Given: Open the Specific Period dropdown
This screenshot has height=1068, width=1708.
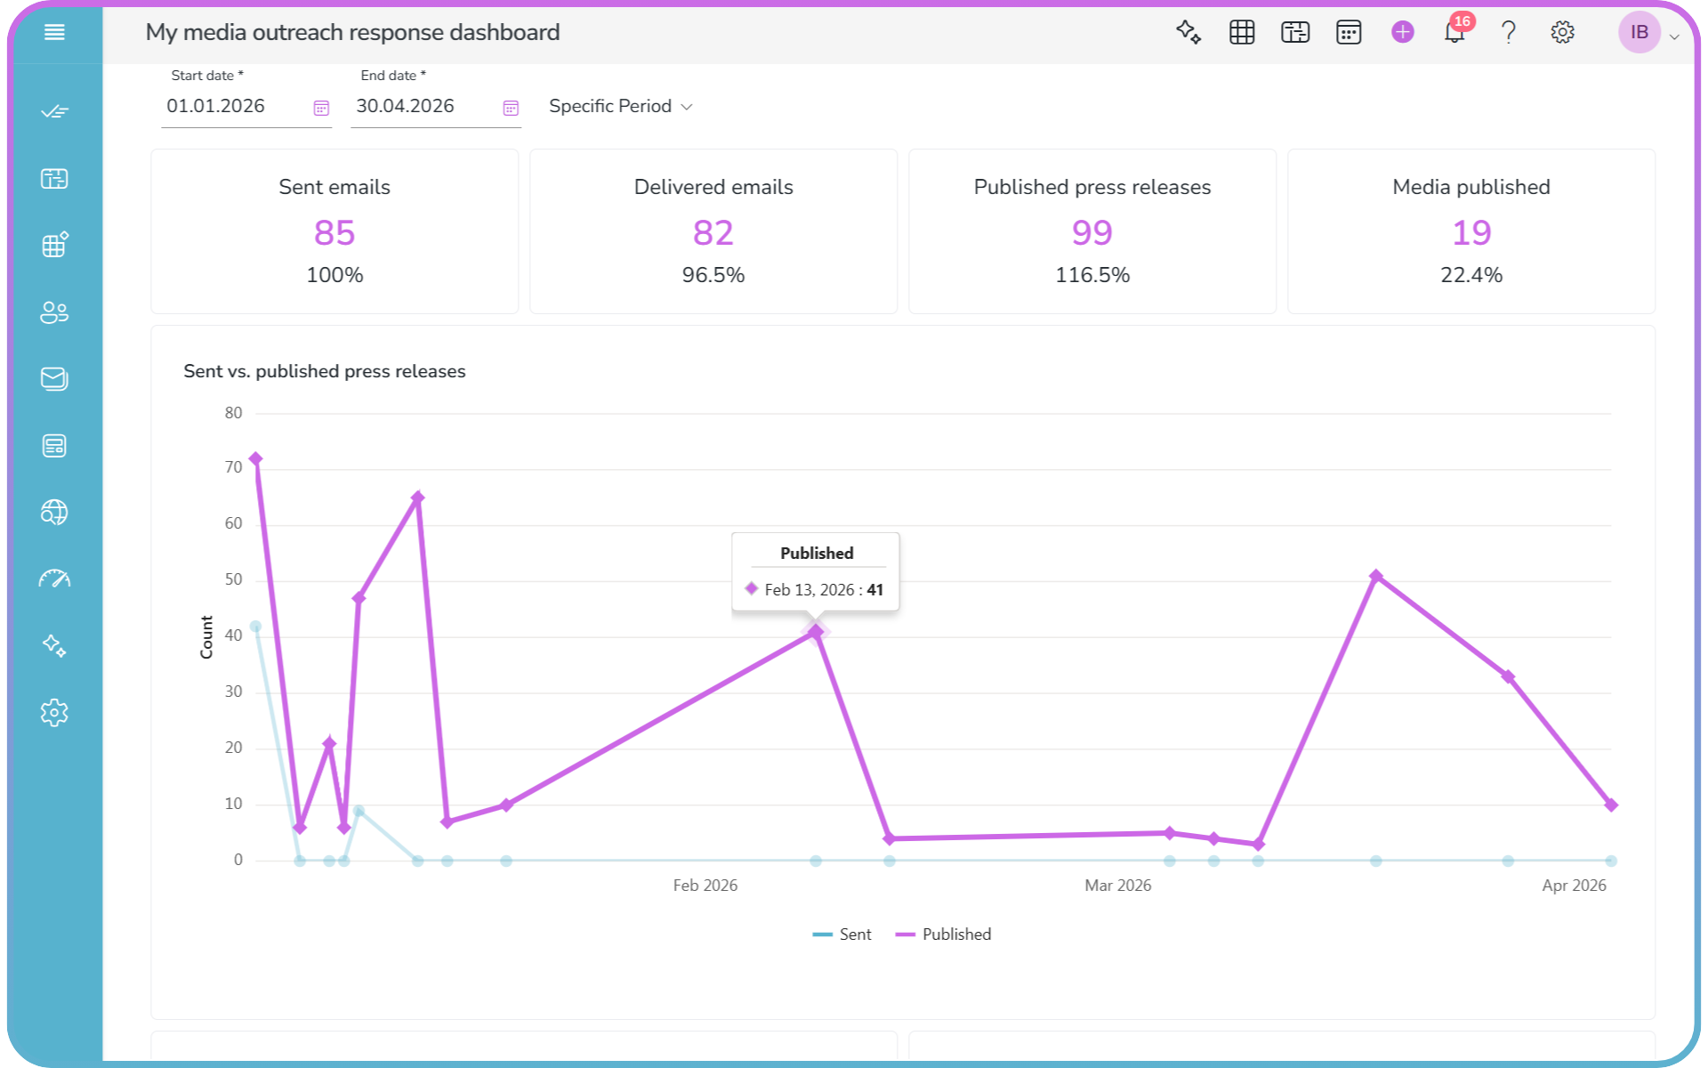Looking at the screenshot, I should point(621,106).
